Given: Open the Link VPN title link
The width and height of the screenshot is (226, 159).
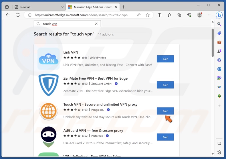Looking at the screenshot, I should (71, 52).
